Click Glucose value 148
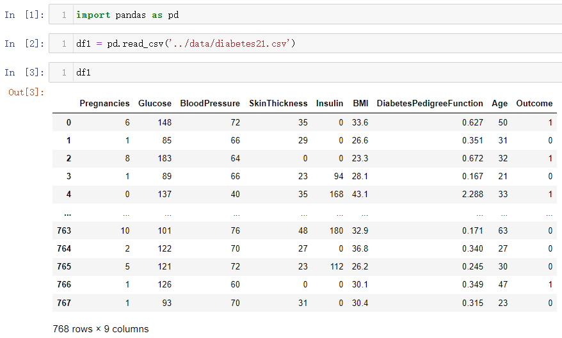The width and height of the screenshot is (562, 338). 165,122
